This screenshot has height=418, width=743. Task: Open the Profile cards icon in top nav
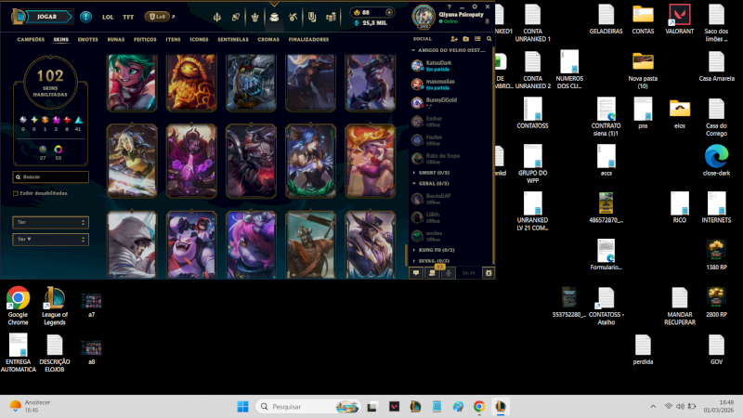pos(236,17)
